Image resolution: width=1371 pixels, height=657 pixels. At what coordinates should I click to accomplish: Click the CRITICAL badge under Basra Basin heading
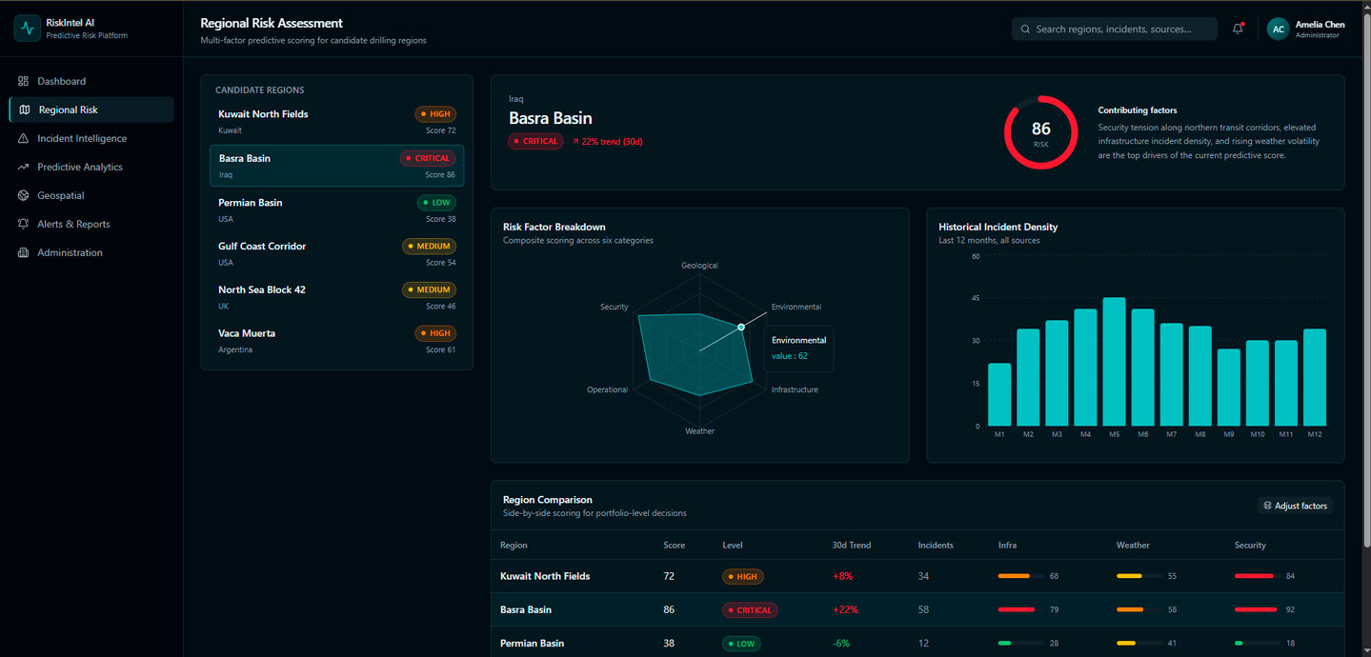tap(536, 141)
